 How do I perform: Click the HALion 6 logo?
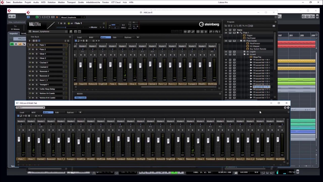(x=35, y=25)
